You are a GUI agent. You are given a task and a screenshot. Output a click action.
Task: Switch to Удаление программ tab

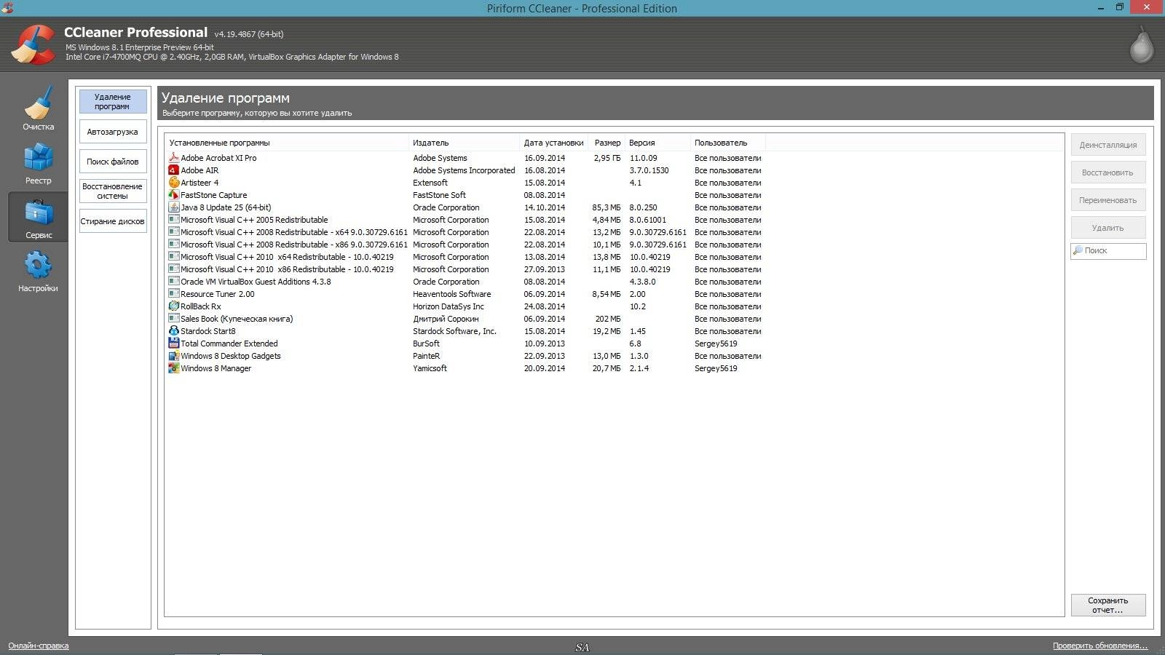(x=113, y=101)
